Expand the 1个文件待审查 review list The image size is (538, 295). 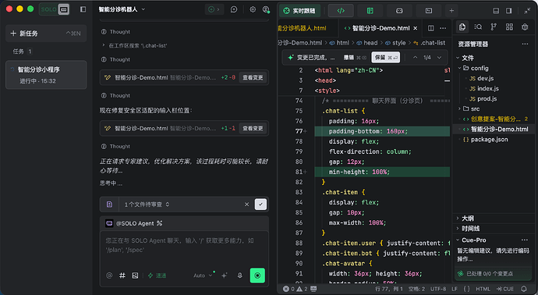coord(147,204)
